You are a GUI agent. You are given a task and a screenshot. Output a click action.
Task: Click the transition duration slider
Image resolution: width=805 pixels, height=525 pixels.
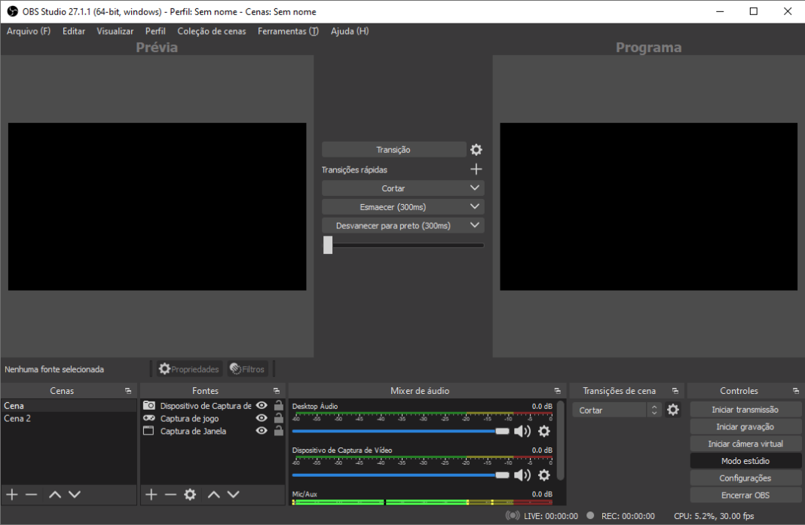[328, 245]
